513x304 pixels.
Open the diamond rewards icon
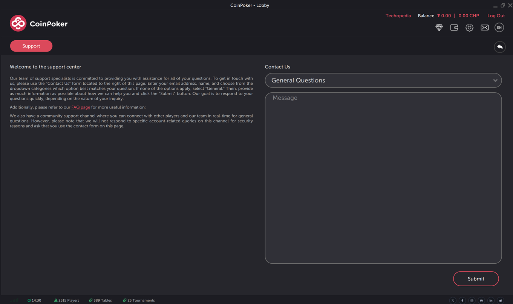pyautogui.click(x=439, y=27)
